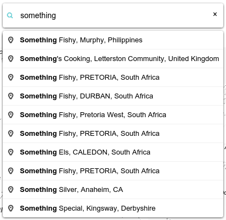
Task: Click pin icon beside Something Els, CALEDON
Action: (11, 152)
